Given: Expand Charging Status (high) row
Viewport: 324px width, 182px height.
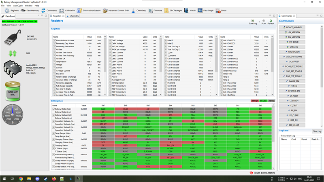Looking at the screenshot, I should point(53,139).
